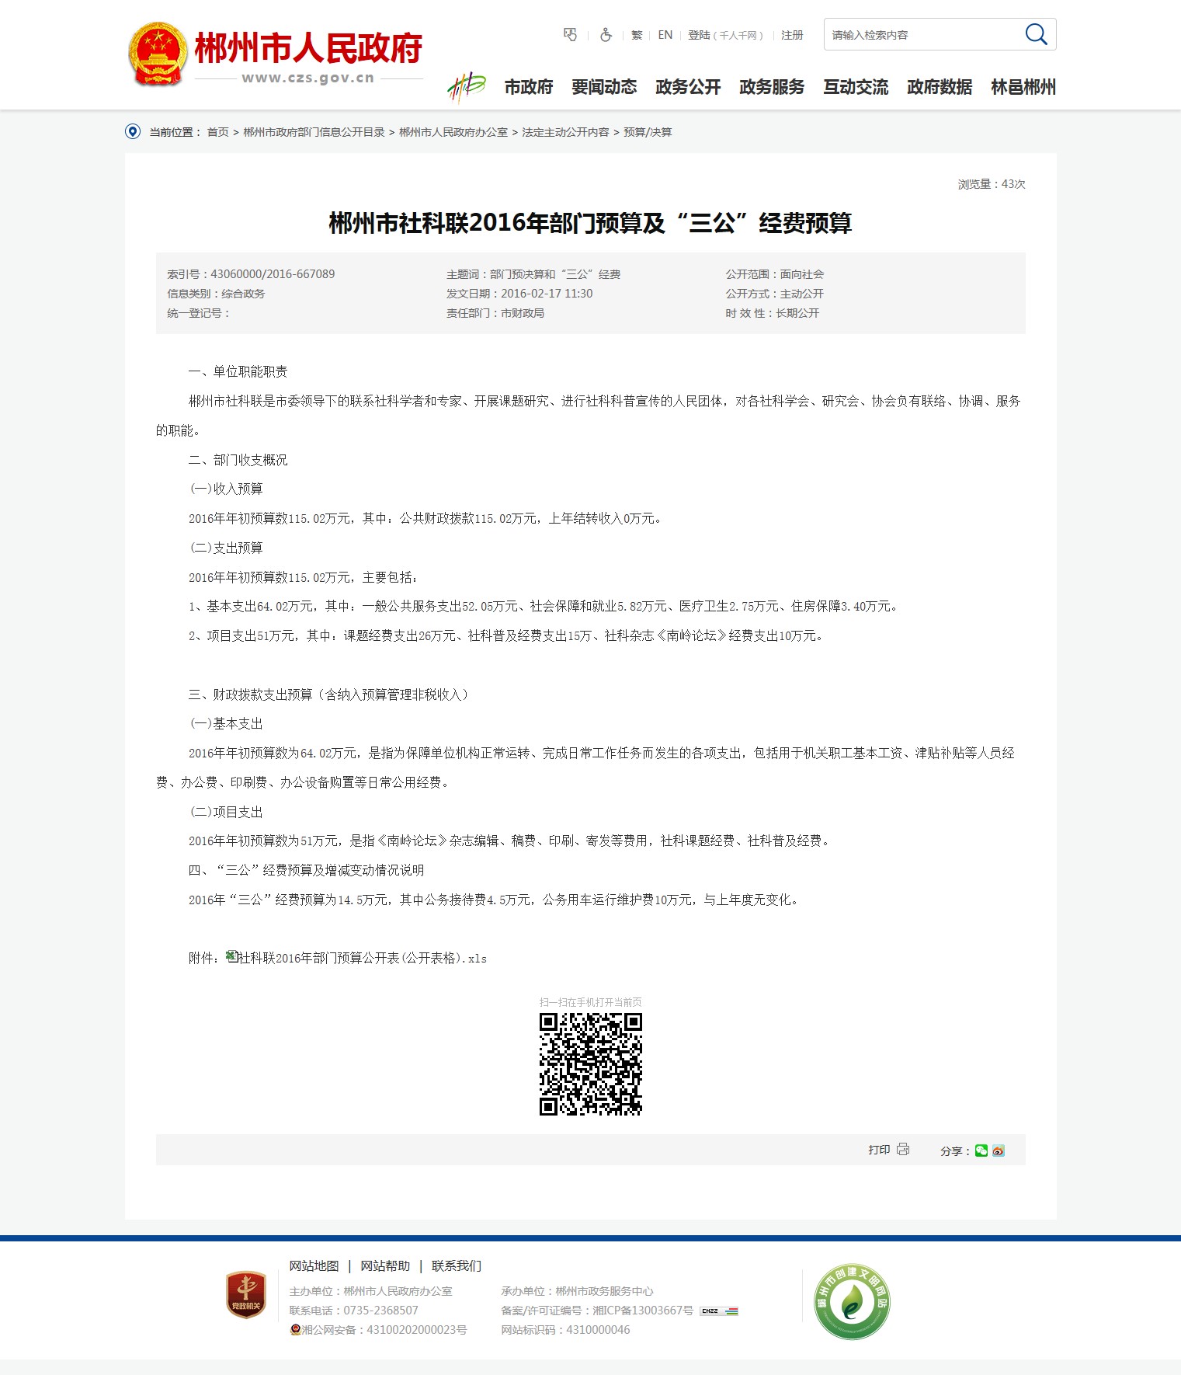Switch to traditional Chinese with 繁

point(637,35)
